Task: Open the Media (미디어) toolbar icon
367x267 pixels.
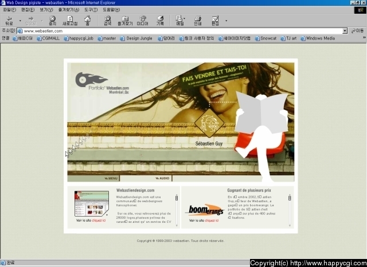Action: coord(143,21)
